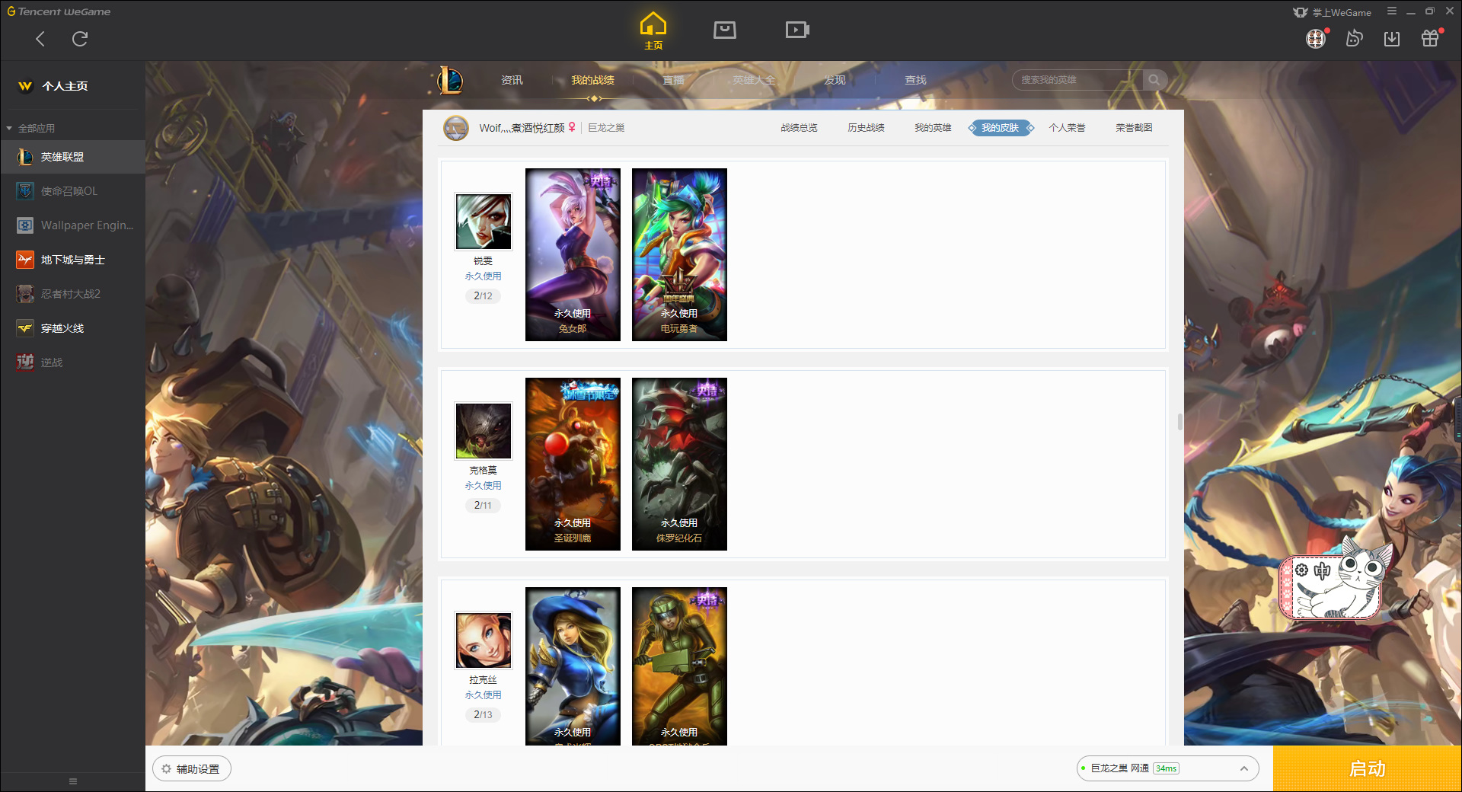Click the 锐雯 champion portrait

click(484, 221)
